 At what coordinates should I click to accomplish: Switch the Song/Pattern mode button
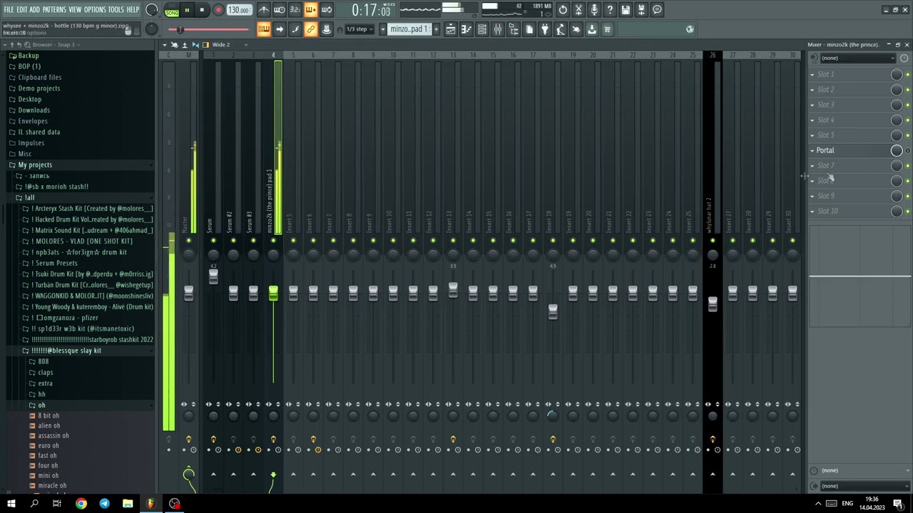172,10
